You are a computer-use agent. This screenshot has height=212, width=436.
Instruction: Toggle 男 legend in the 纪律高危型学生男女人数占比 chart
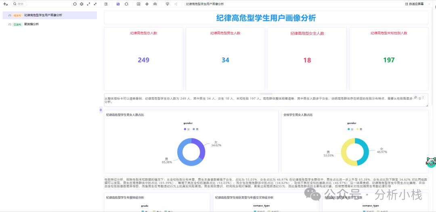(195, 129)
